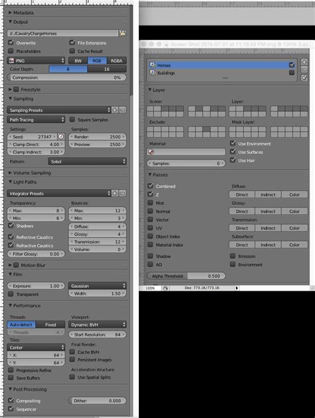This screenshot has height=418, width=315.
Task: Expand the Metadata panel
Action: coord(10,13)
